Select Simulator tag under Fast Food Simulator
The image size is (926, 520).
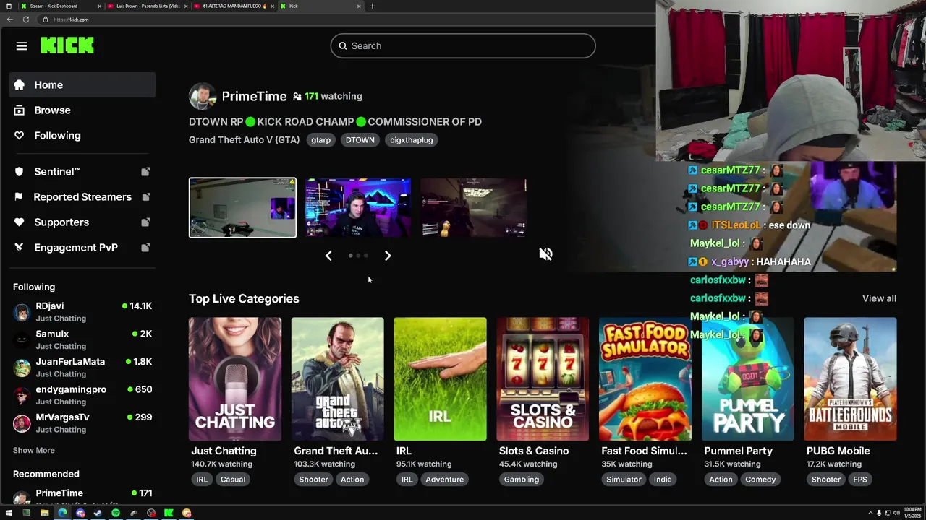tap(624, 480)
